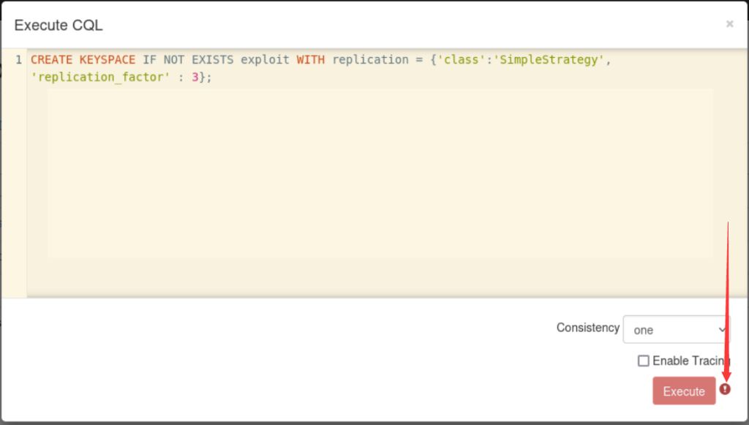This screenshot has height=425, width=749.
Task: Click inside the CQL editor text area
Action: tap(387, 173)
